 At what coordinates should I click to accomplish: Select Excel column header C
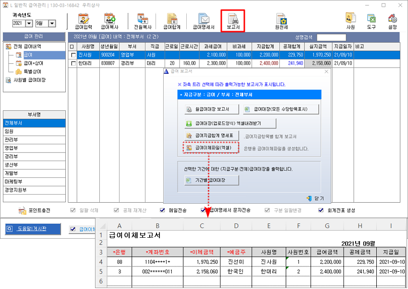click(x=202, y=226)
